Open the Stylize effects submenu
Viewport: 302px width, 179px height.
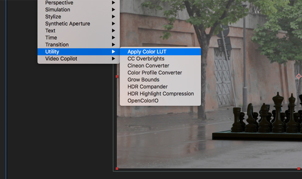[78, 17]
